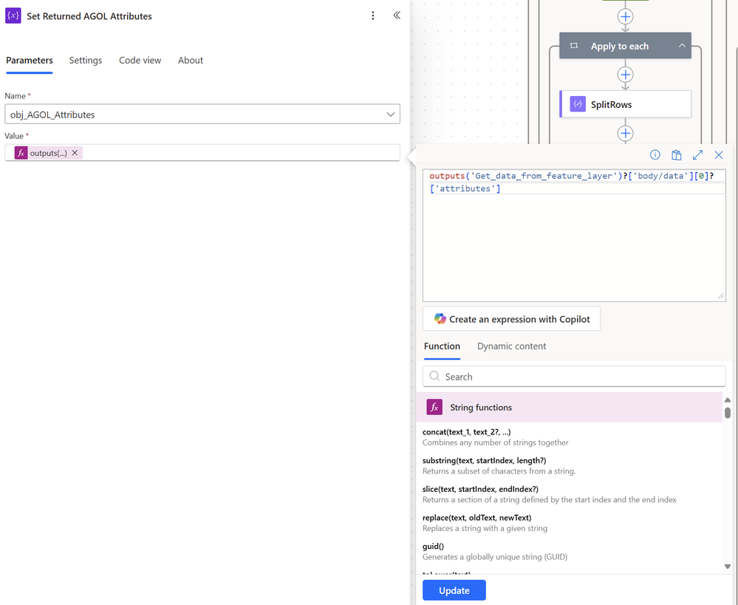Open the expression editor info icon
The width and height of the screenshot is (738, 605).
pos(655,155)
